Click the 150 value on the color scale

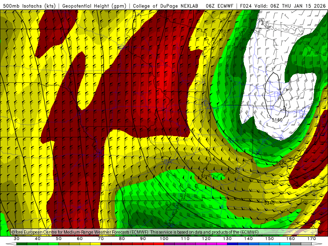[x=270, y=239]
